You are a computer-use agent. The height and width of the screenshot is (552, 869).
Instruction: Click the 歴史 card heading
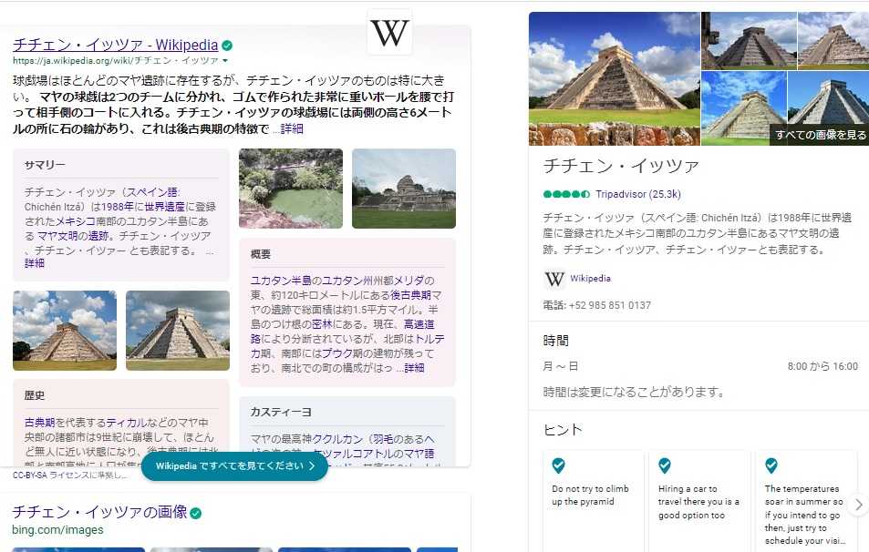[35, 395]
